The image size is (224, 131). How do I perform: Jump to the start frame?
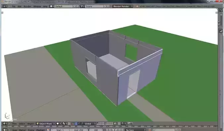pos(107,130)
